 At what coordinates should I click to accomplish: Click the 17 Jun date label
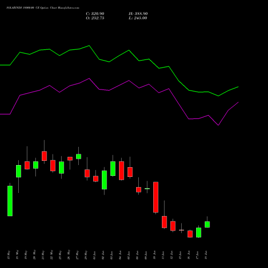tap(198, 255)
